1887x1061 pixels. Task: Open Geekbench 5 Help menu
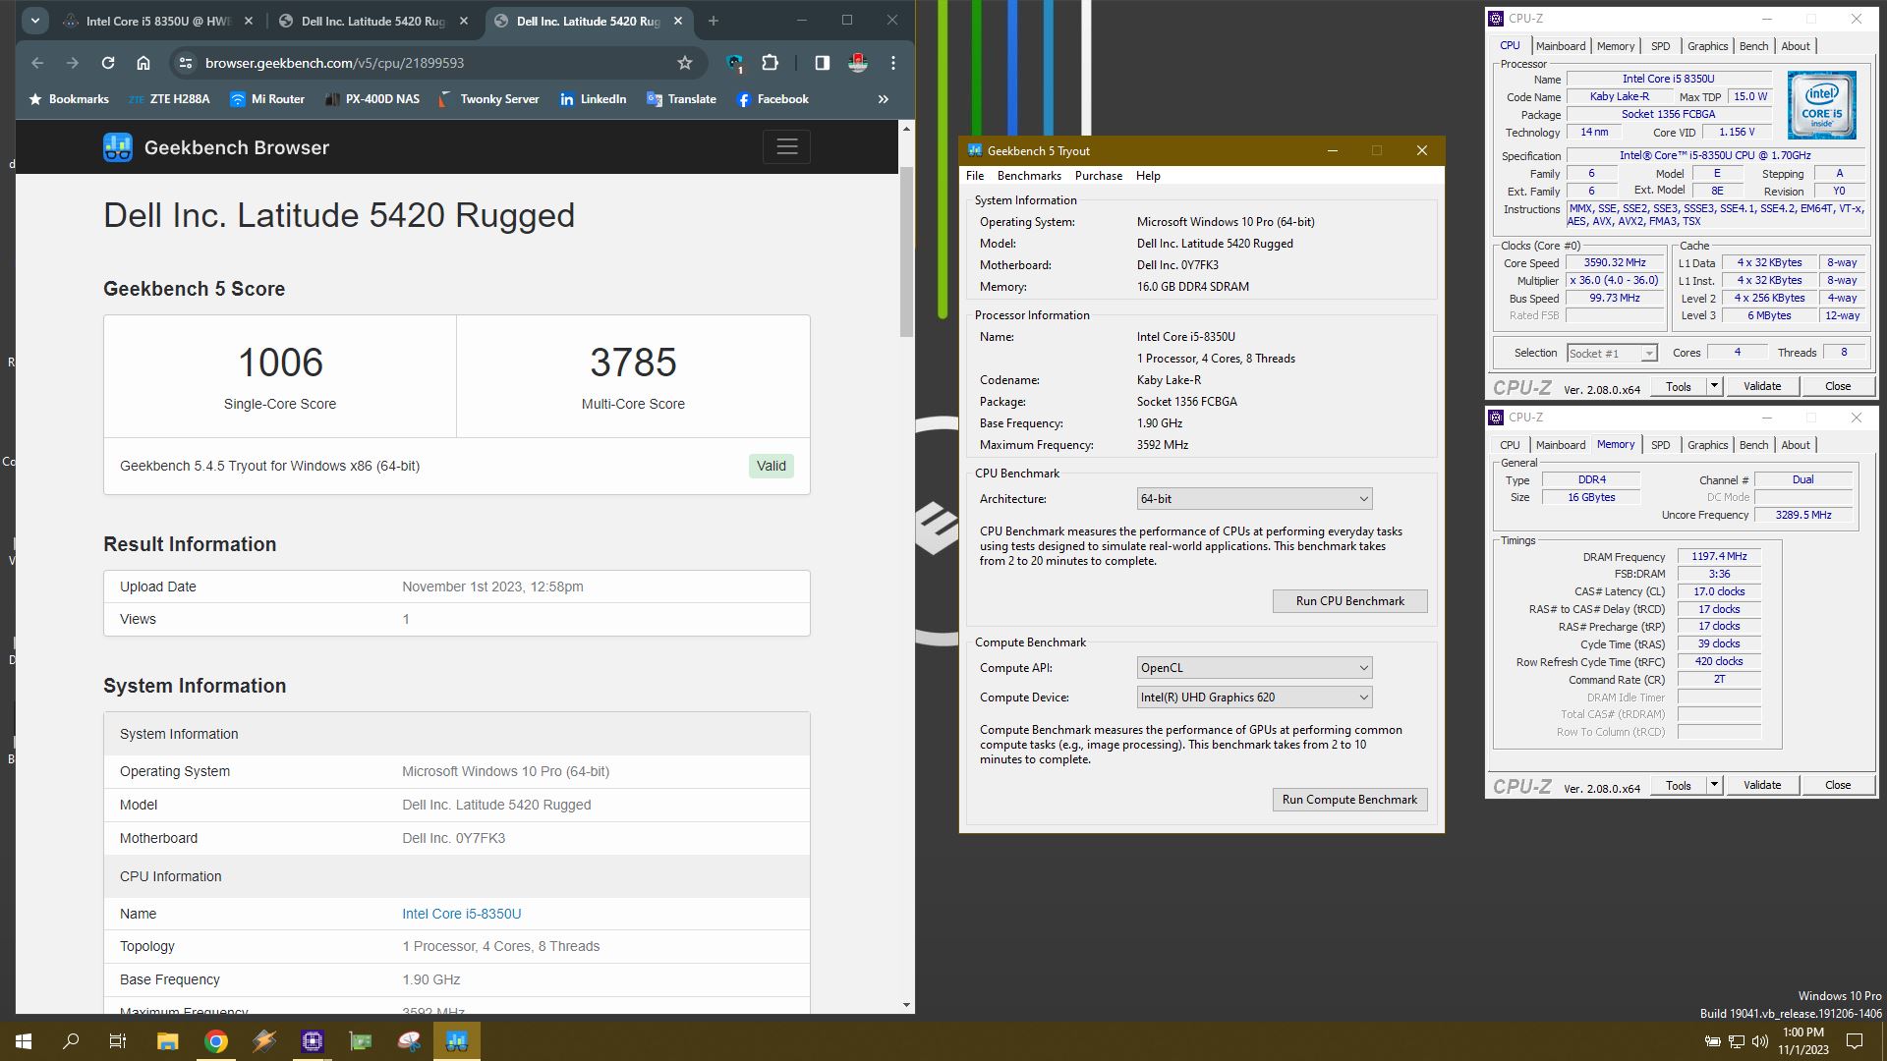tap(1148, 176)
